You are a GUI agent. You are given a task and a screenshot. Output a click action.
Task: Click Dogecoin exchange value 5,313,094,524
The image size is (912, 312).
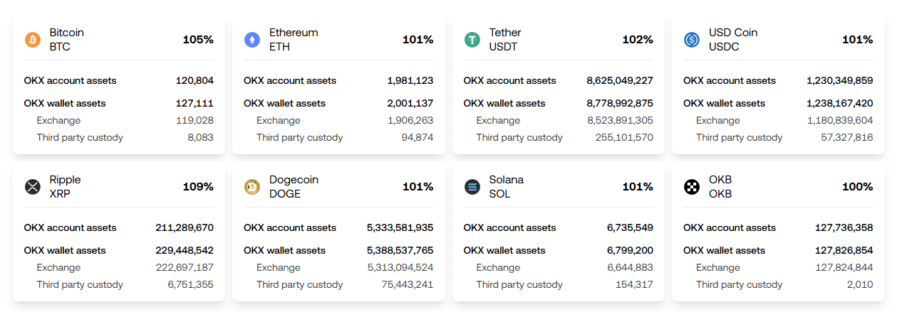pos(401,268)
